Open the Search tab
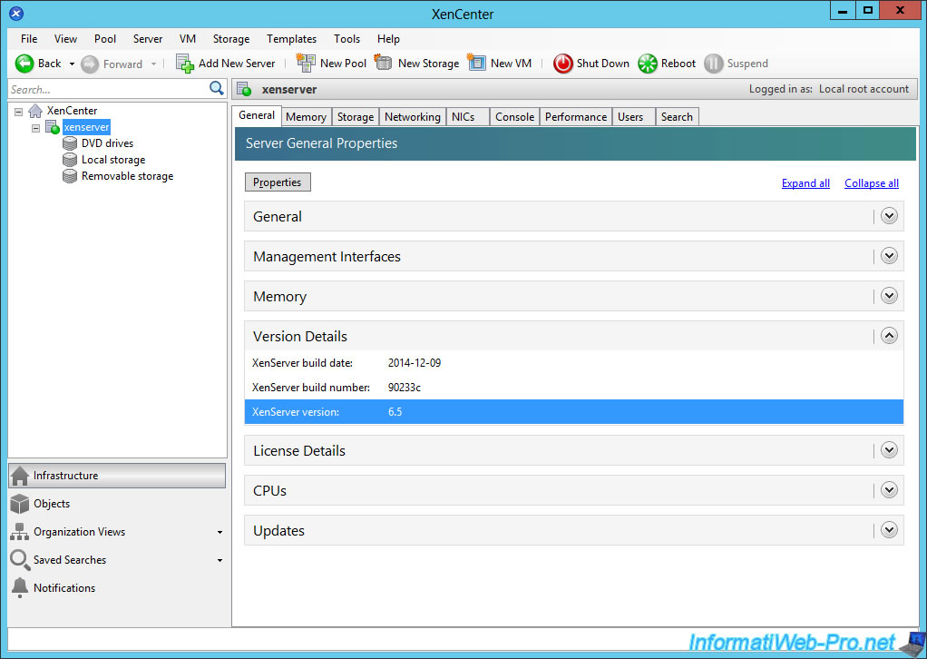 (677, 117)
